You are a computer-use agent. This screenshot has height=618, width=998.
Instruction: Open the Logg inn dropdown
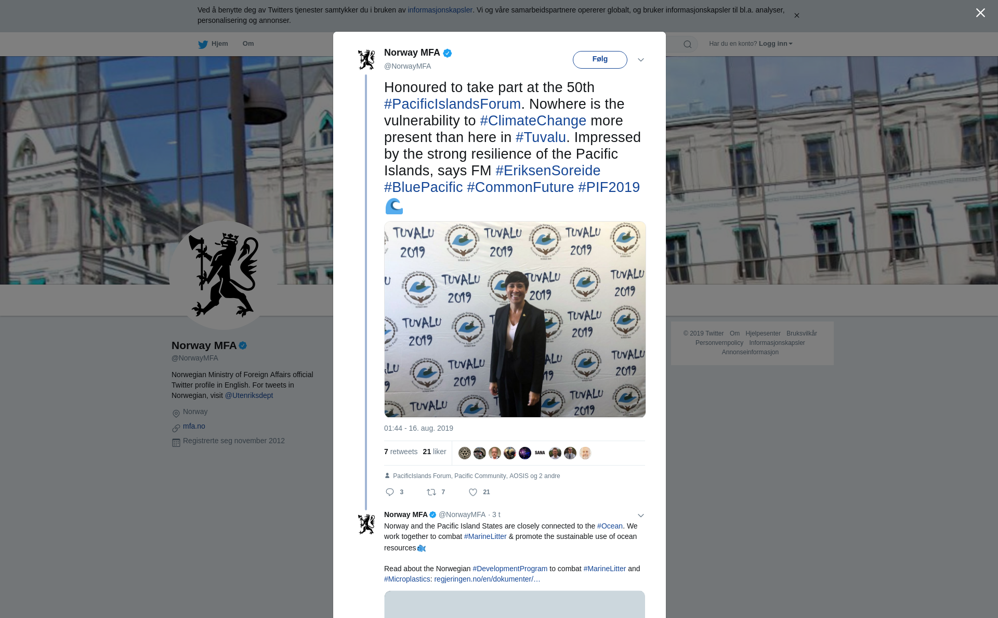click(x=776, y=44)
